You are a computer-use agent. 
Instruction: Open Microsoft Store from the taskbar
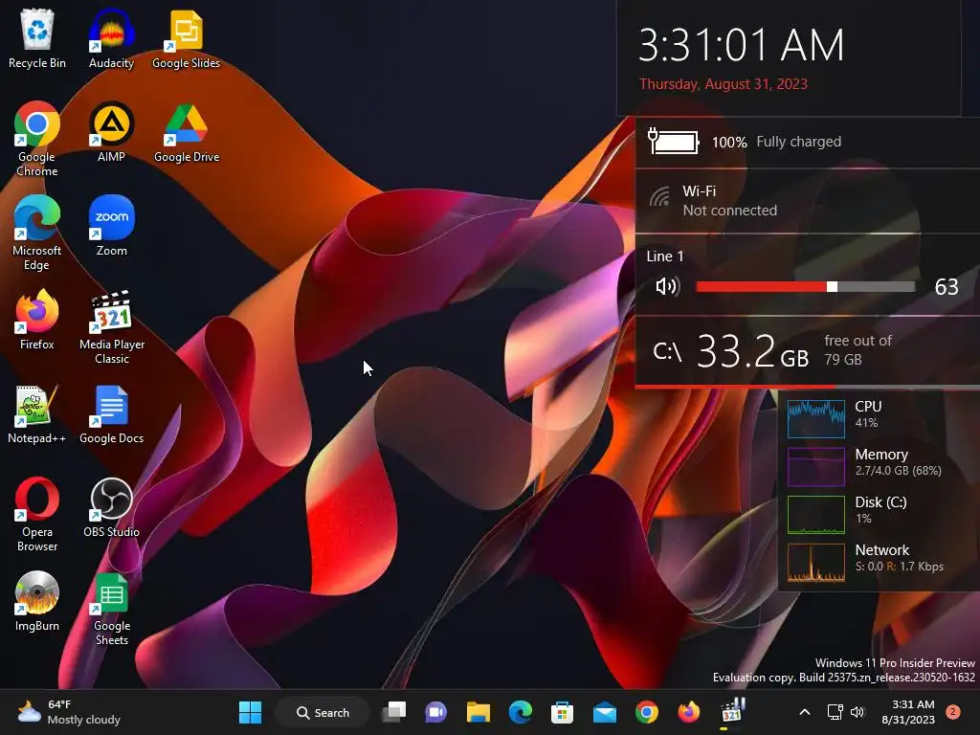(x=562, y=712)
